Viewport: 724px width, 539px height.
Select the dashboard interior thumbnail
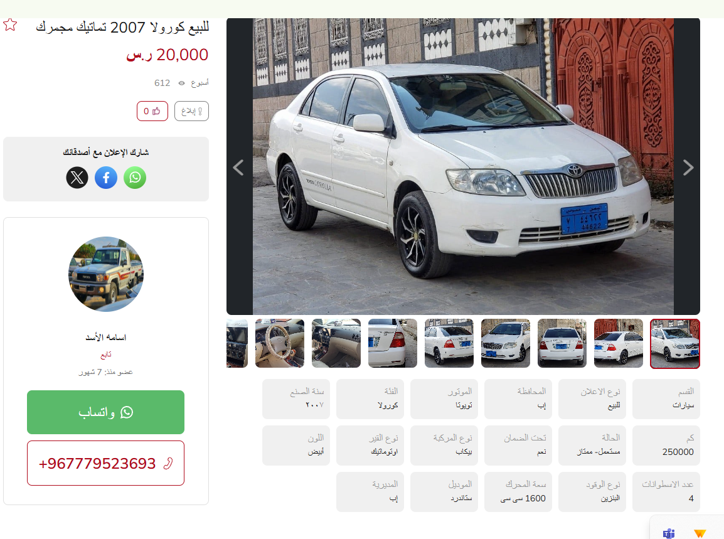pyautogui.click(x=336, y=343)
